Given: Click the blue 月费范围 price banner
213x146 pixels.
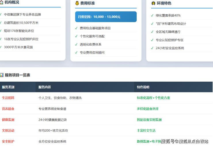Looking at the screenshot, I should 106,17.
